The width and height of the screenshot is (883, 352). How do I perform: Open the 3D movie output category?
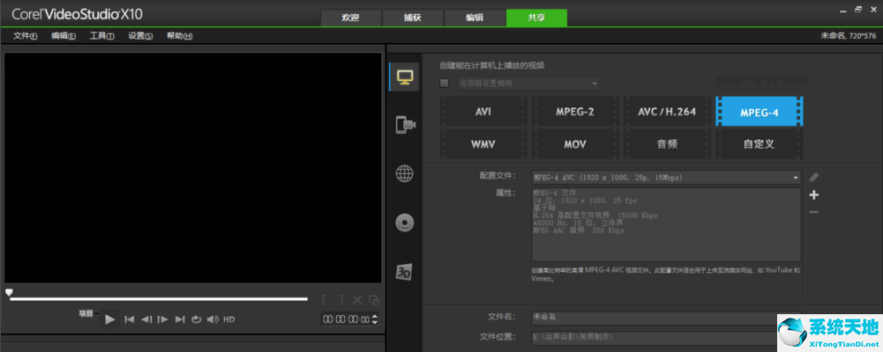pyautogui.click(x=404, y=272)
